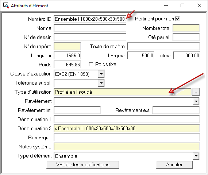Close the Attributs d'élément dialog
The height and width of the screenshot is (175, 208).
[x=199, y=5]
